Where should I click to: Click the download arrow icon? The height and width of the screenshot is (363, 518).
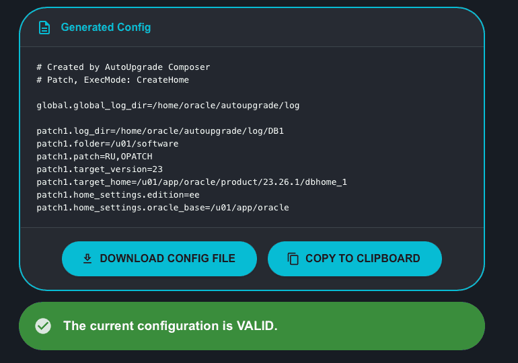tap(87, 259)
